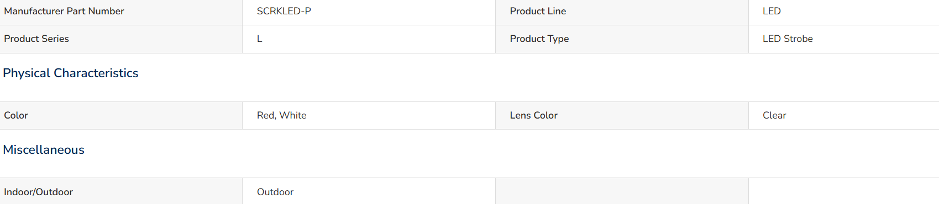939x204 pixels.
Task: Select the LED Strobe value
Action: pyautogui.click(x=788, y=39)
